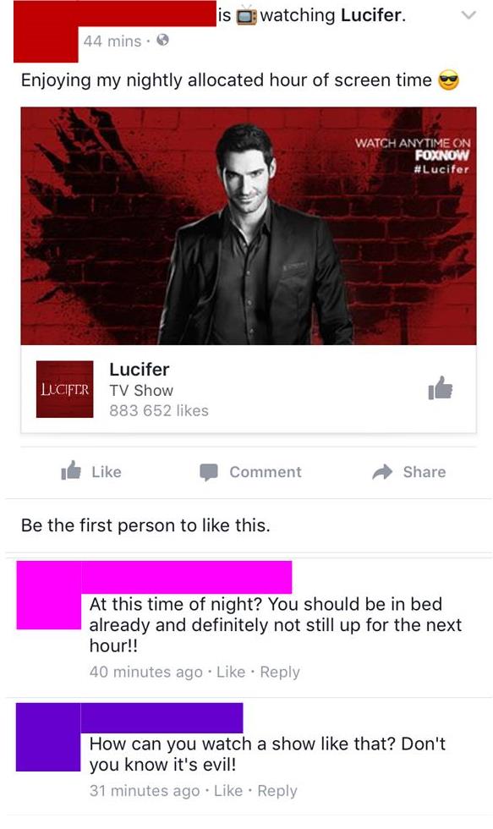Open the pink commenter's profile picture
This screenshot has width=493, height=829.
coord(48,596)
